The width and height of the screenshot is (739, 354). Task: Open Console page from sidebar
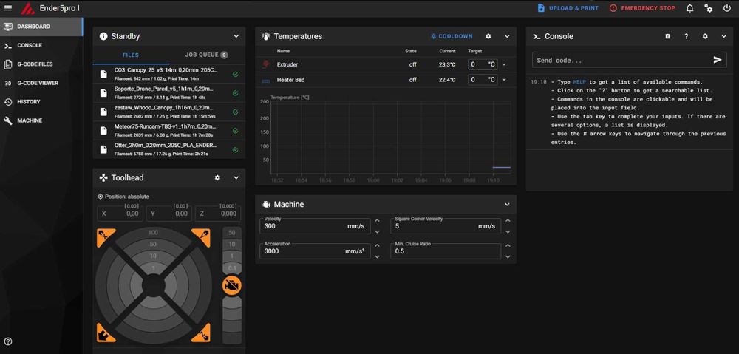[x=41, y=45]
